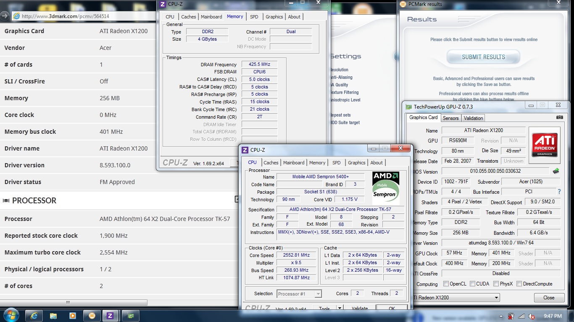574x322 pixels.
Task: Click the browser horizontal scrollbar thumb
Action: [68, 302]
